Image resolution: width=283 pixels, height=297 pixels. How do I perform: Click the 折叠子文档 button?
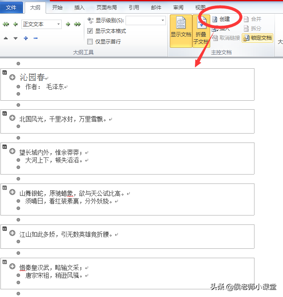tap(201, 31)
